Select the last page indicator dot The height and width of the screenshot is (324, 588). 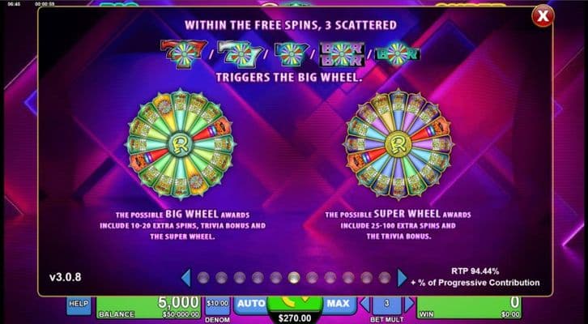(385, 278)
